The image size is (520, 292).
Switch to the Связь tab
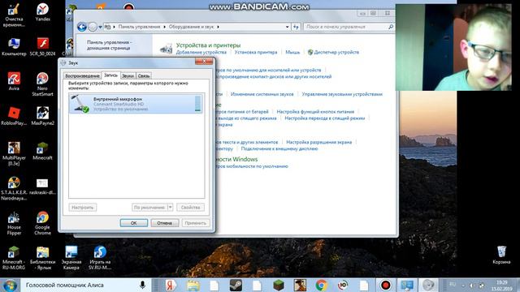point(144,75)
